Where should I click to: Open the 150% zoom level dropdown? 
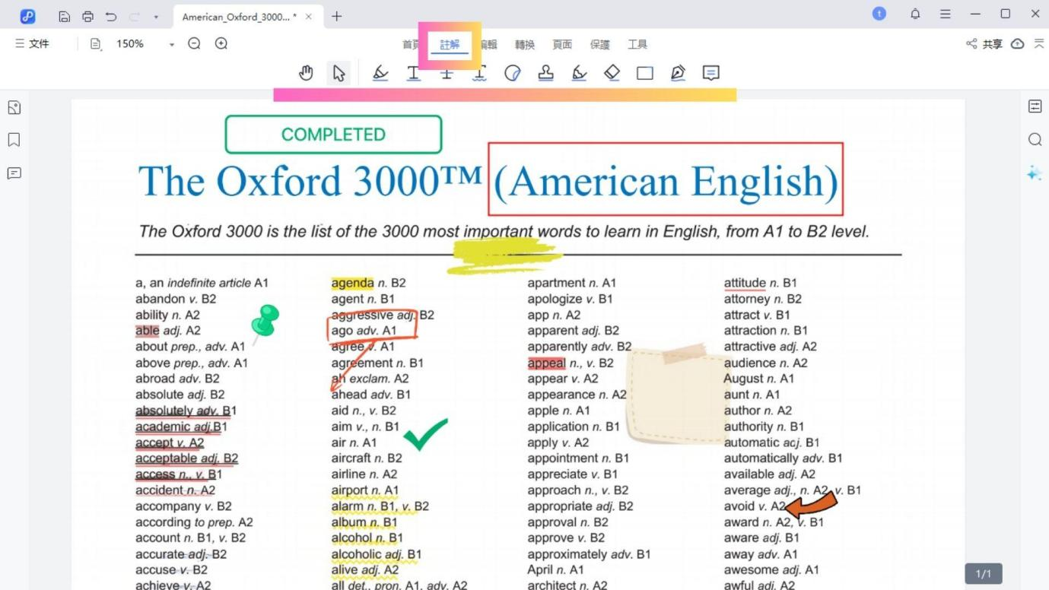click(x=172, y=44)
